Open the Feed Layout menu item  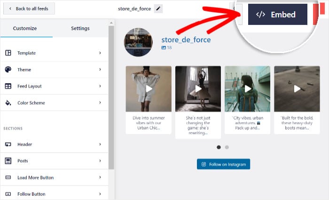point(54,86)
